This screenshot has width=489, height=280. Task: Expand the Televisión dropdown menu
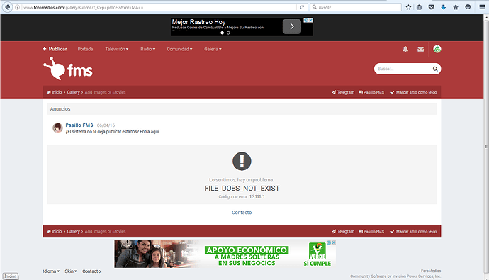[117, 49]
